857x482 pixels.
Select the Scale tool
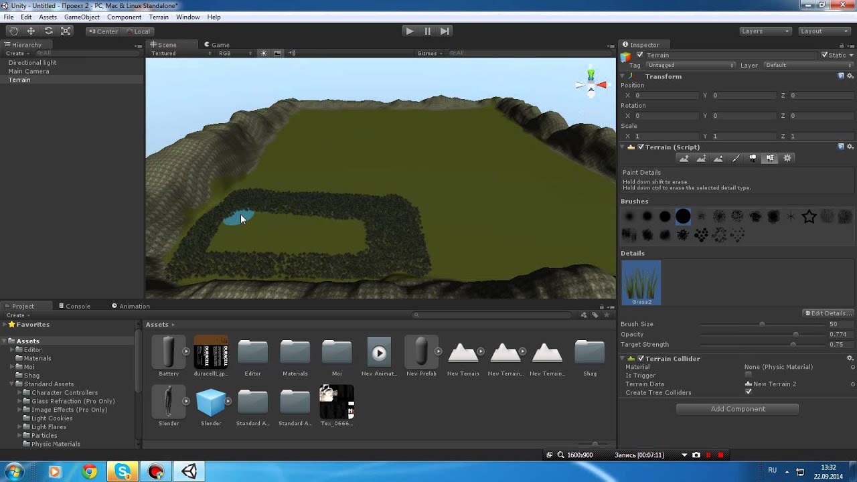tap(66, 31)
